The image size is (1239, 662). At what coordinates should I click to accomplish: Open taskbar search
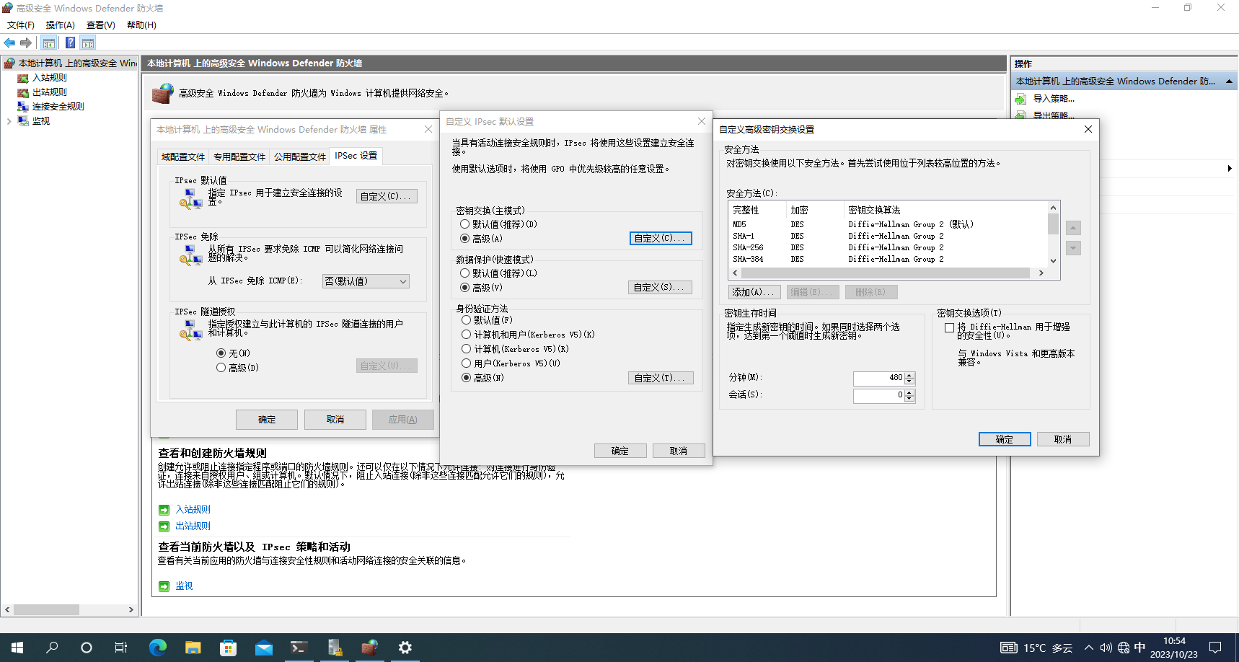pyautogui.click(x=52, y=648)
